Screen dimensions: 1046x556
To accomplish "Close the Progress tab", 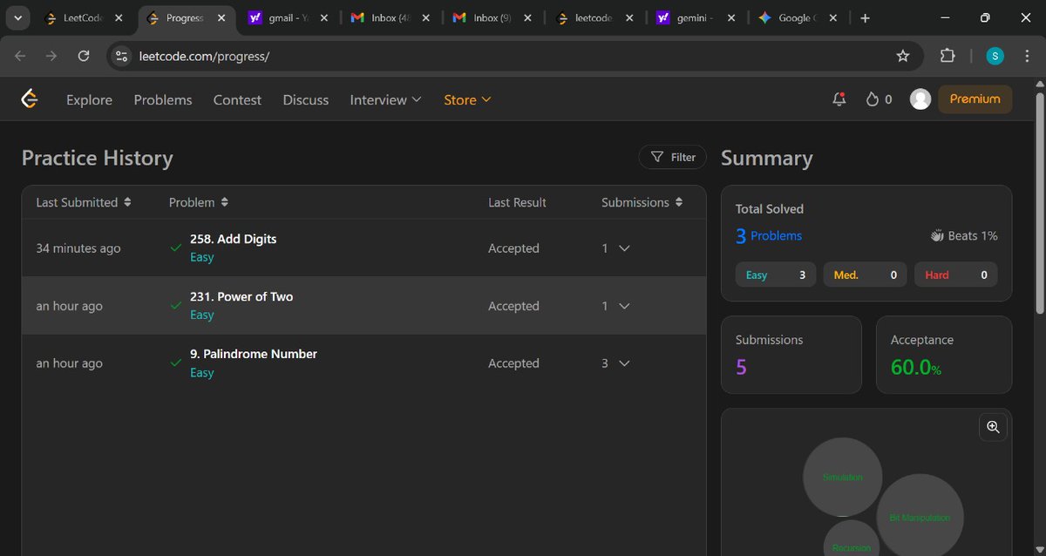I will [221, 17].
